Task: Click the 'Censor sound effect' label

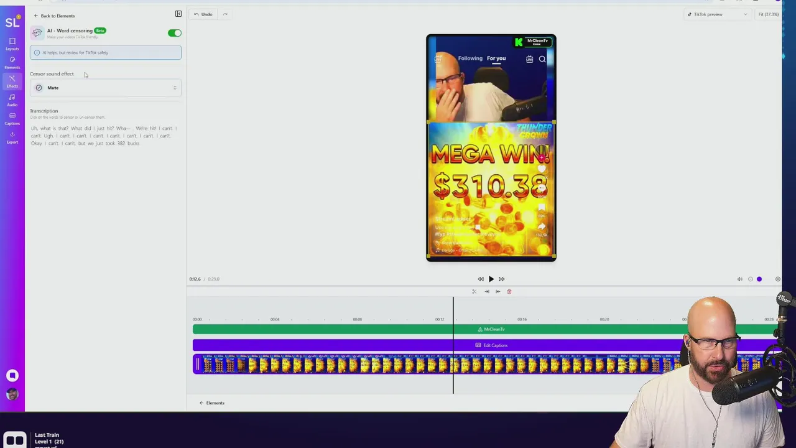Action: click(52, 74)
